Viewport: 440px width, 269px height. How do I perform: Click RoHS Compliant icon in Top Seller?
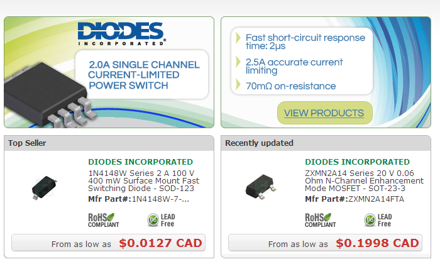[104, 220]
